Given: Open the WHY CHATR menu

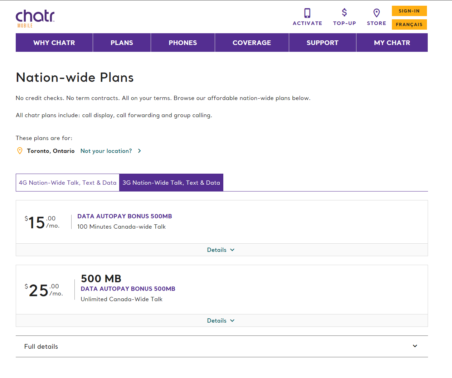Looking at the screenshot, I should [x=54, y=43].
